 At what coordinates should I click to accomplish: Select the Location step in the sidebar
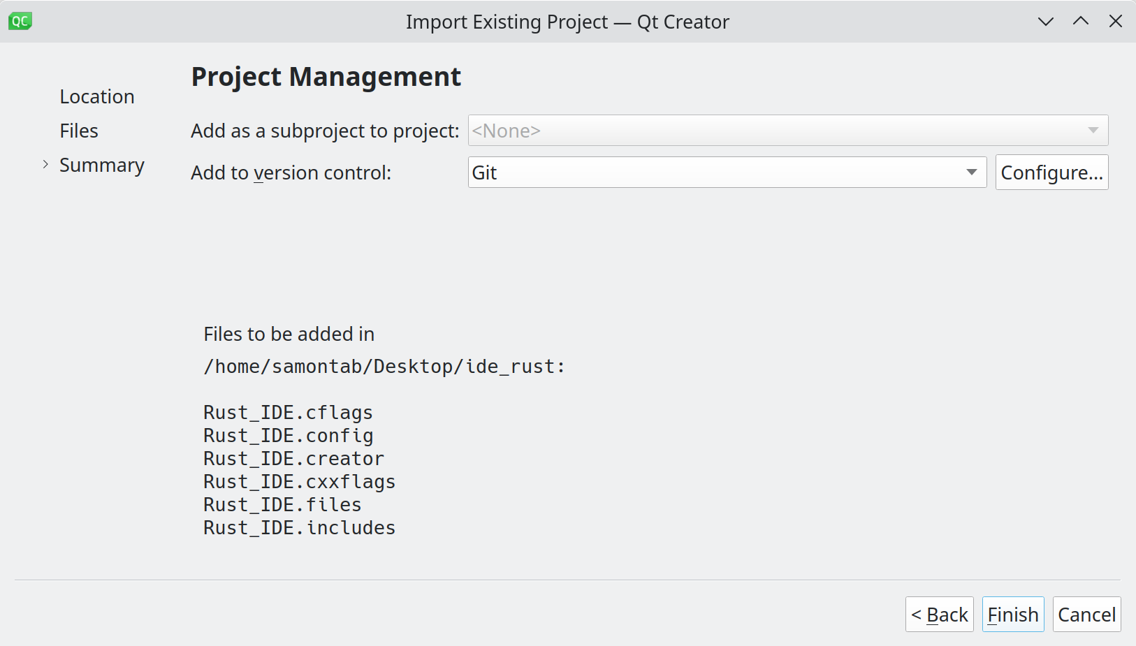(97, 96)
